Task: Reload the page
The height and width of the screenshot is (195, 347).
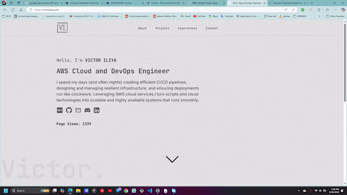Action: pyautogui.click(x=13, y=10)
